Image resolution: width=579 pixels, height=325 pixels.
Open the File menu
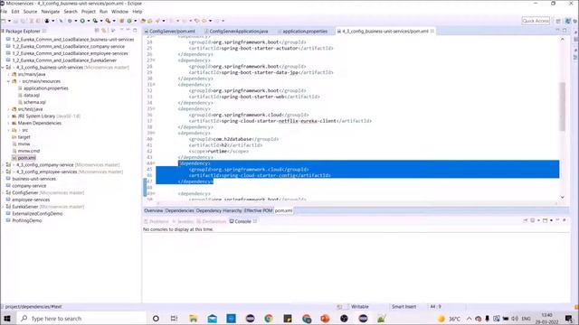pyautogui.click(x=4, y=12)
